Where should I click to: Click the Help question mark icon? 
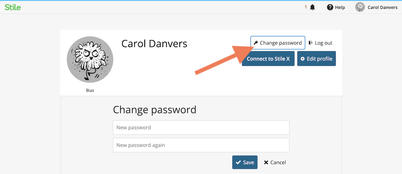point(330,7)
